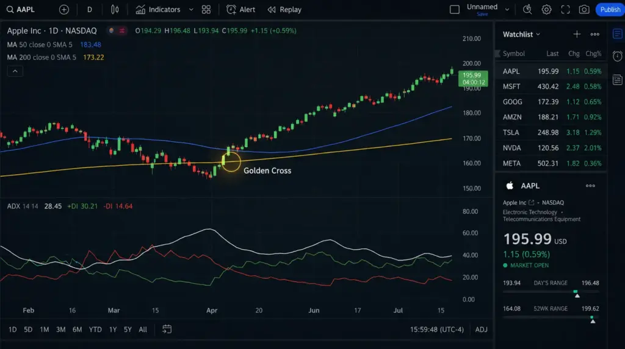Click the yellow circle drawing on chart
This screenshot has height=349, width=625.
click(x=231, y=161)
